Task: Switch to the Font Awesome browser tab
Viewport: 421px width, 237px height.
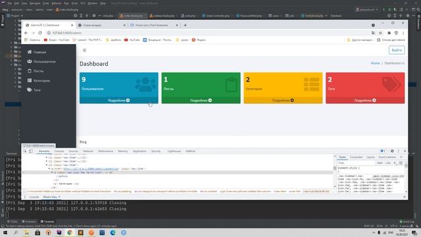Action: click(154, 25)
